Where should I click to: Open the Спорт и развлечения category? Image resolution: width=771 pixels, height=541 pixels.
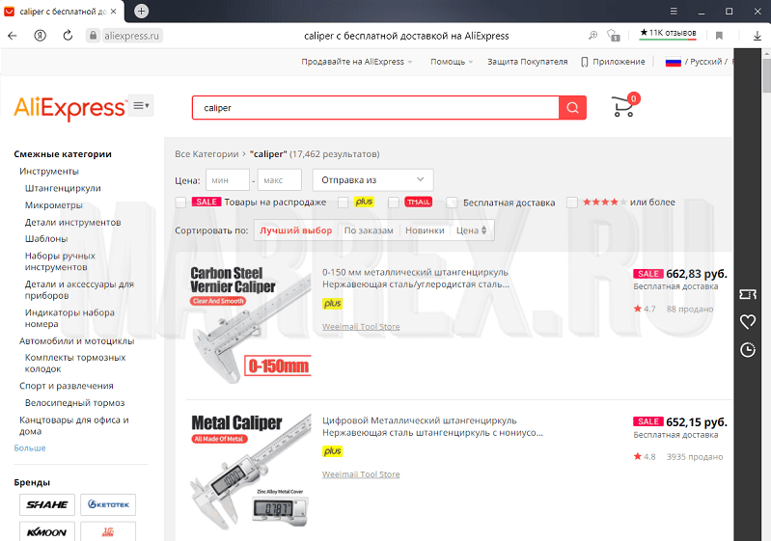click(x=67, y=386)
